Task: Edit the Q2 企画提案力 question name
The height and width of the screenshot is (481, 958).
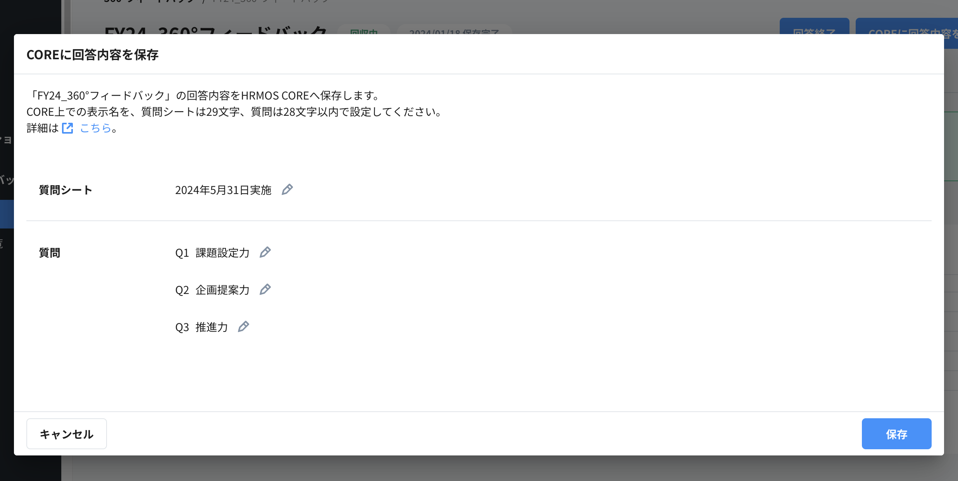Action: (x=265, y=289)
